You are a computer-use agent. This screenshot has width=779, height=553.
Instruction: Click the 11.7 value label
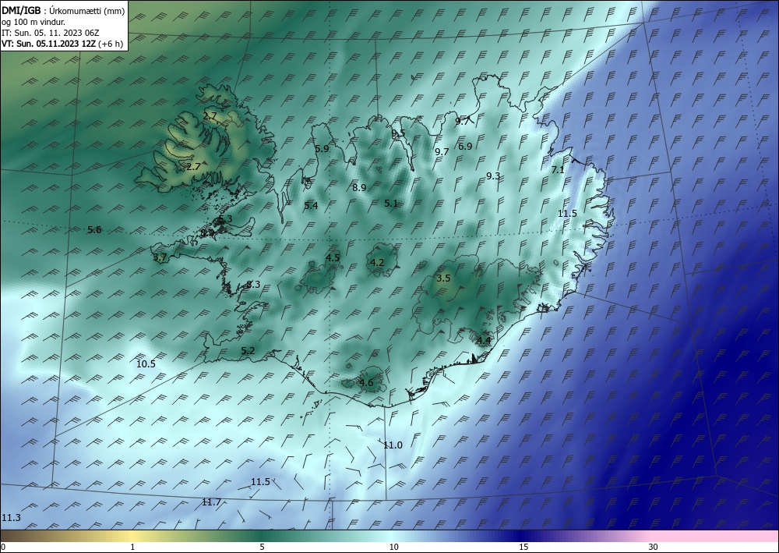(211, 502)
